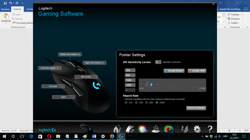Click the Word comments speech-bubble icon
This screenshot has height=140, width=250.
pos(246,9)
